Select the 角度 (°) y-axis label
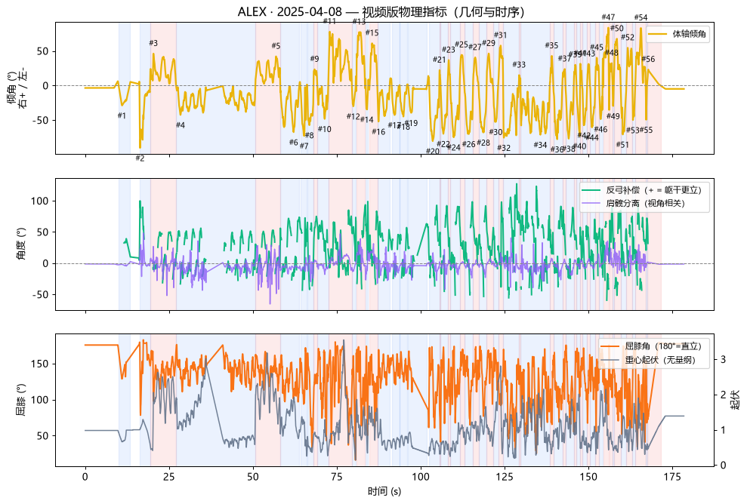Screen dimensions: 747x504 (x=21, y=244)
